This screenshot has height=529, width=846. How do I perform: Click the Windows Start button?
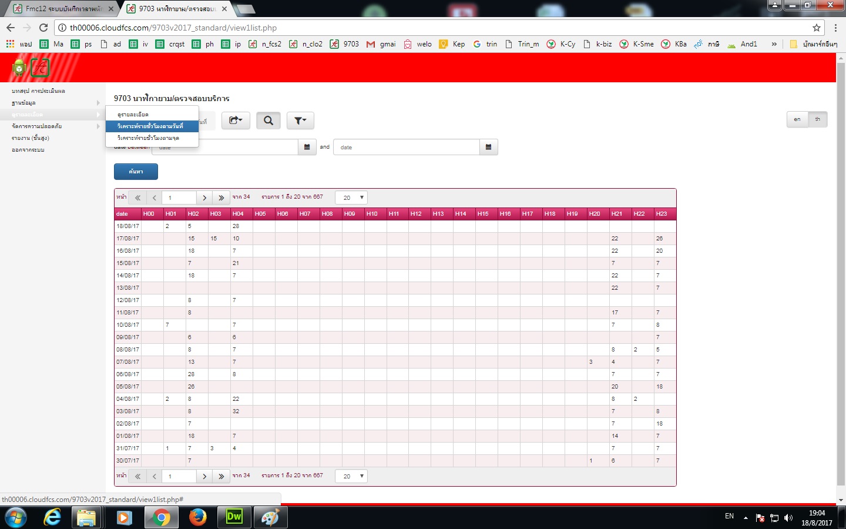16,517
